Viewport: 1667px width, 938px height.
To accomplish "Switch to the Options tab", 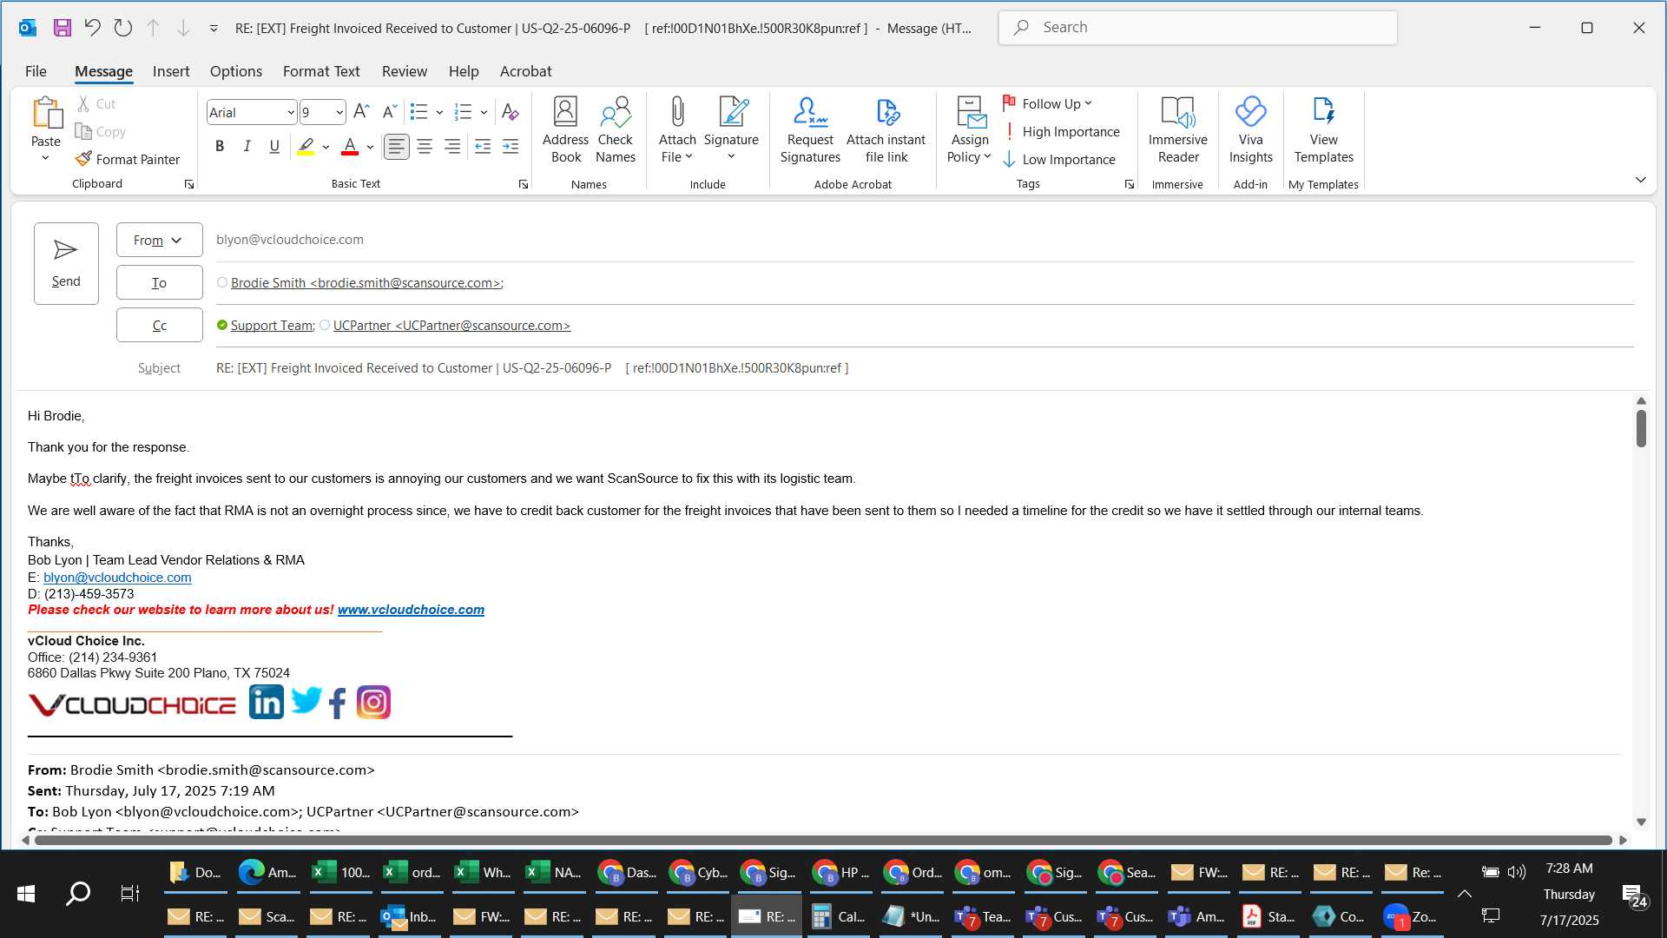I will [x=235, y=71].
